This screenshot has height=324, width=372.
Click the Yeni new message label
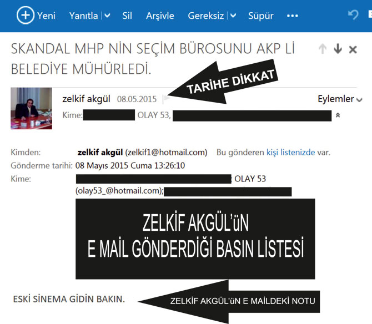[x=46, y=16]
